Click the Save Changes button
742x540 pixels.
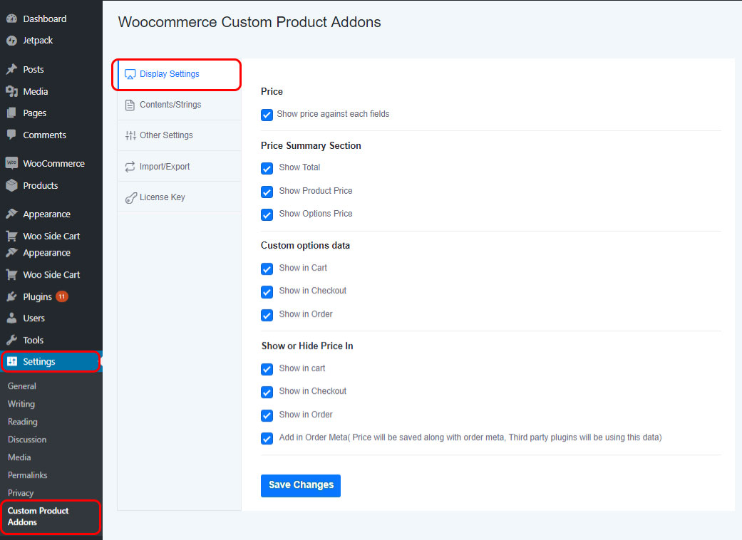coord(301,485)
